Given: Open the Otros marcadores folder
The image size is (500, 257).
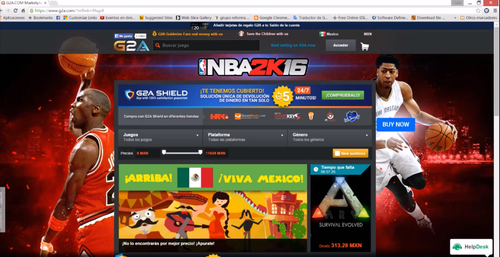Looking at the screenshot, I should point(478,18).
